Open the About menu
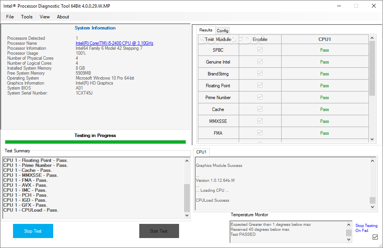 point(63,17)
